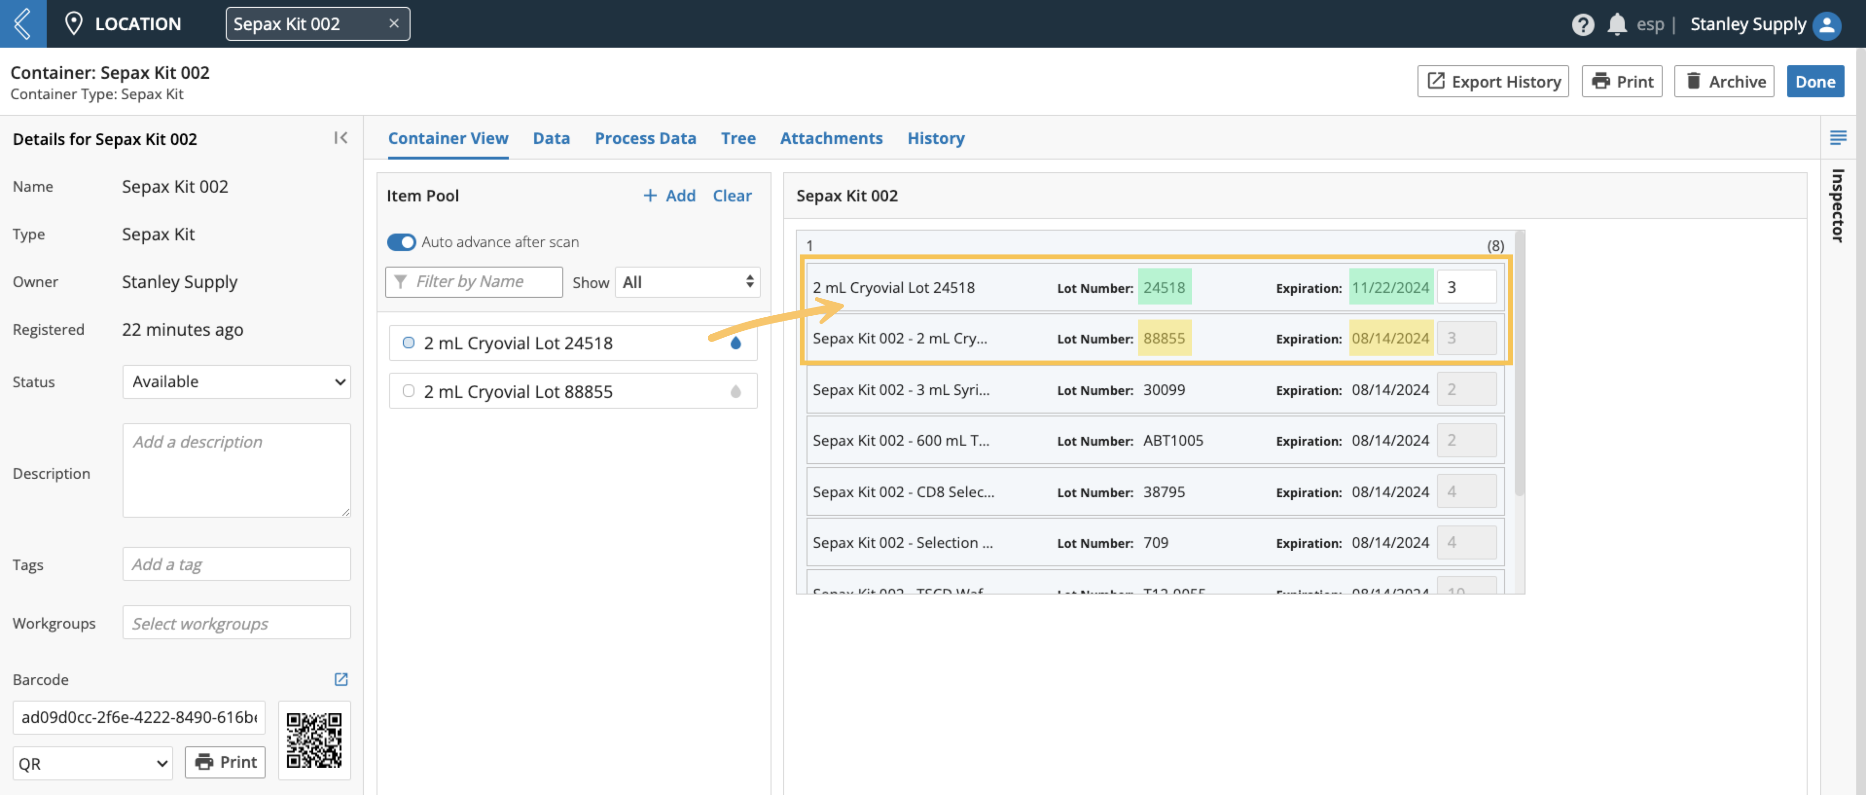Open the Inspector panel lines icon

click(1838, 137)
